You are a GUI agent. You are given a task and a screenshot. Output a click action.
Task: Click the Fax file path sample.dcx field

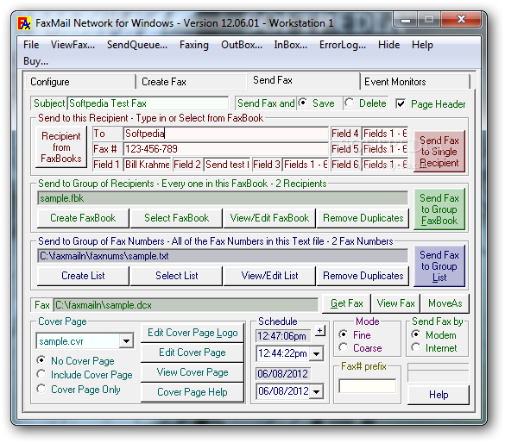186,305
